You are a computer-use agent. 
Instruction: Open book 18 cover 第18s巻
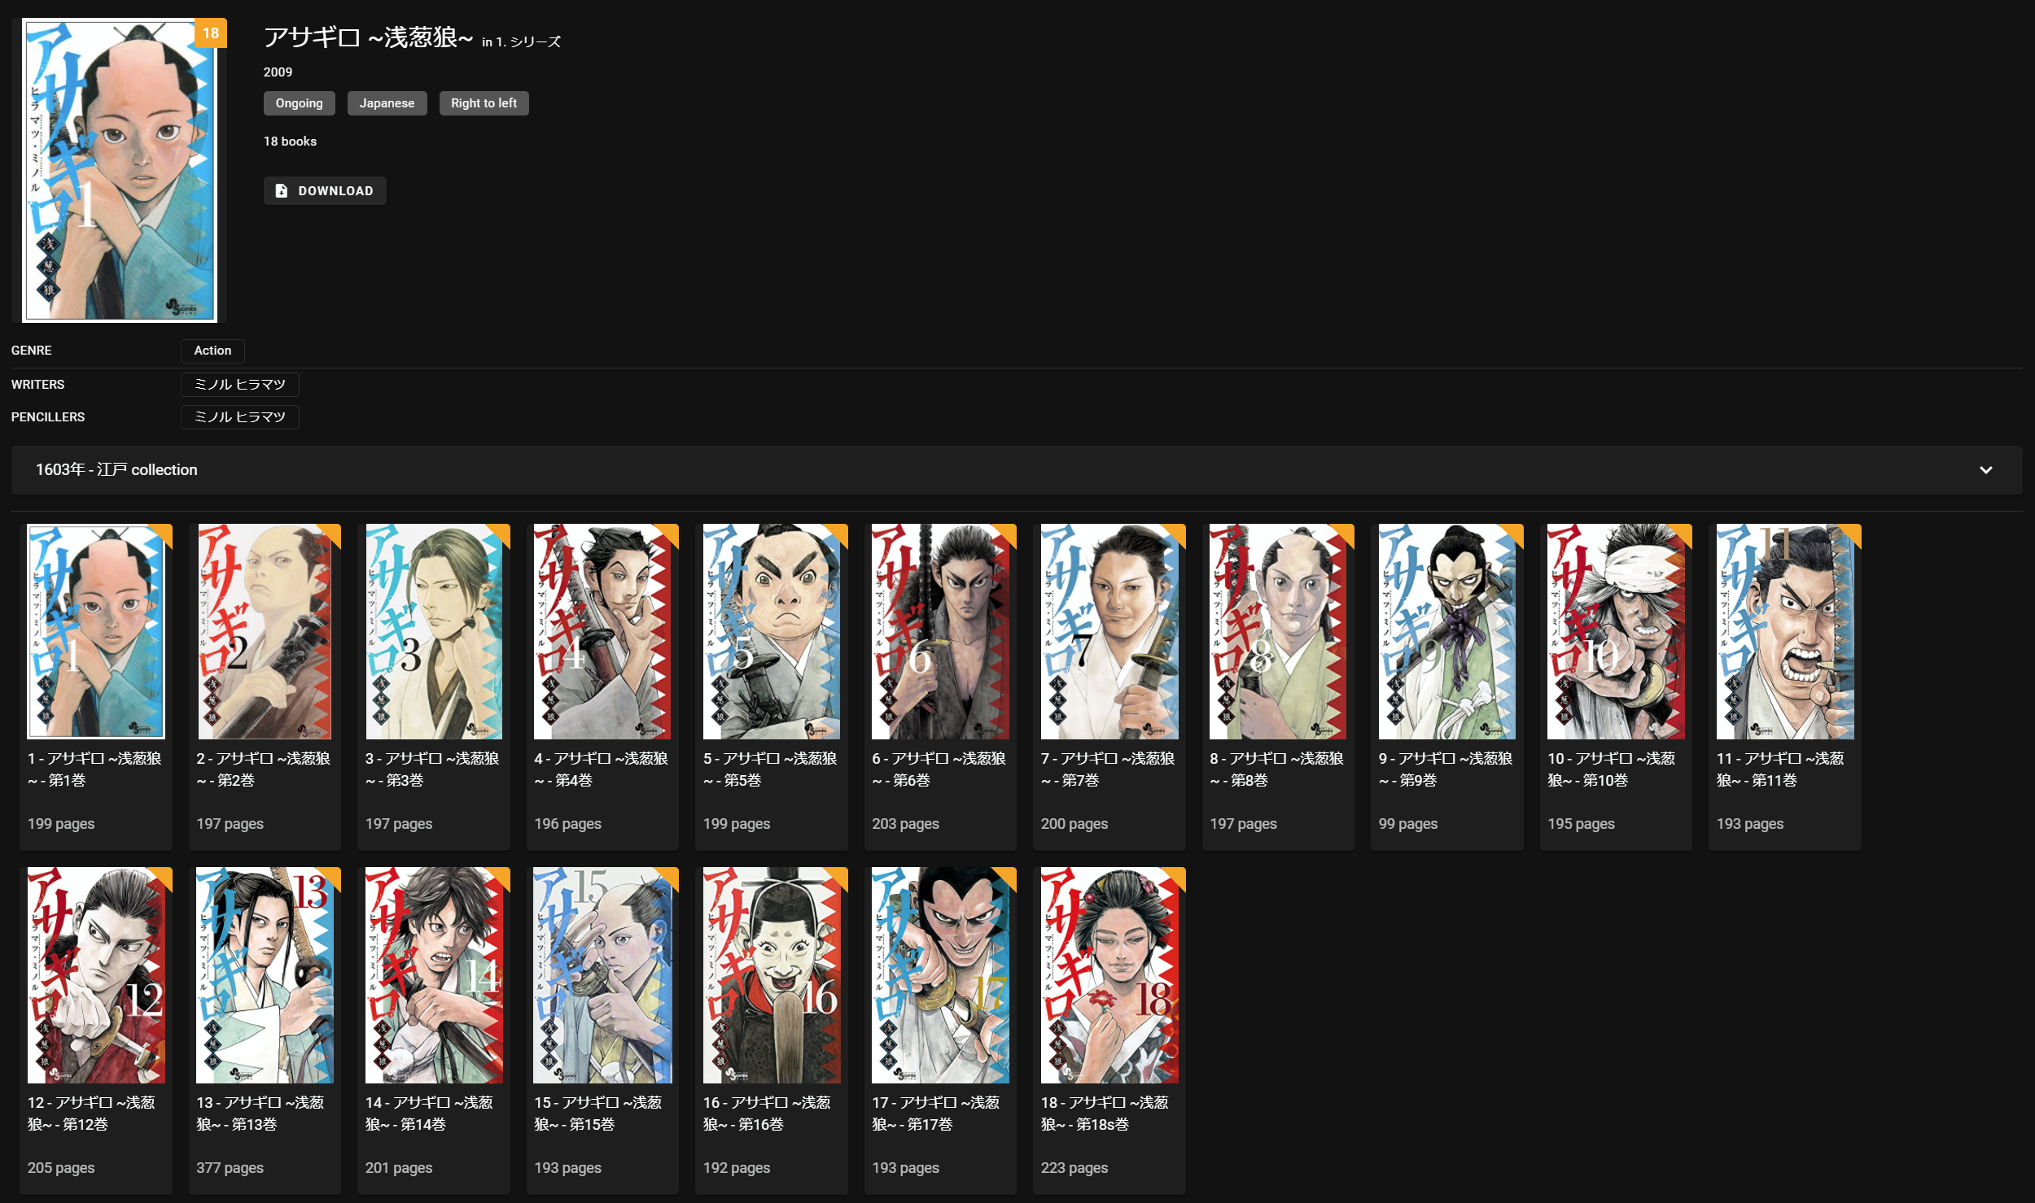[1109, 975]
